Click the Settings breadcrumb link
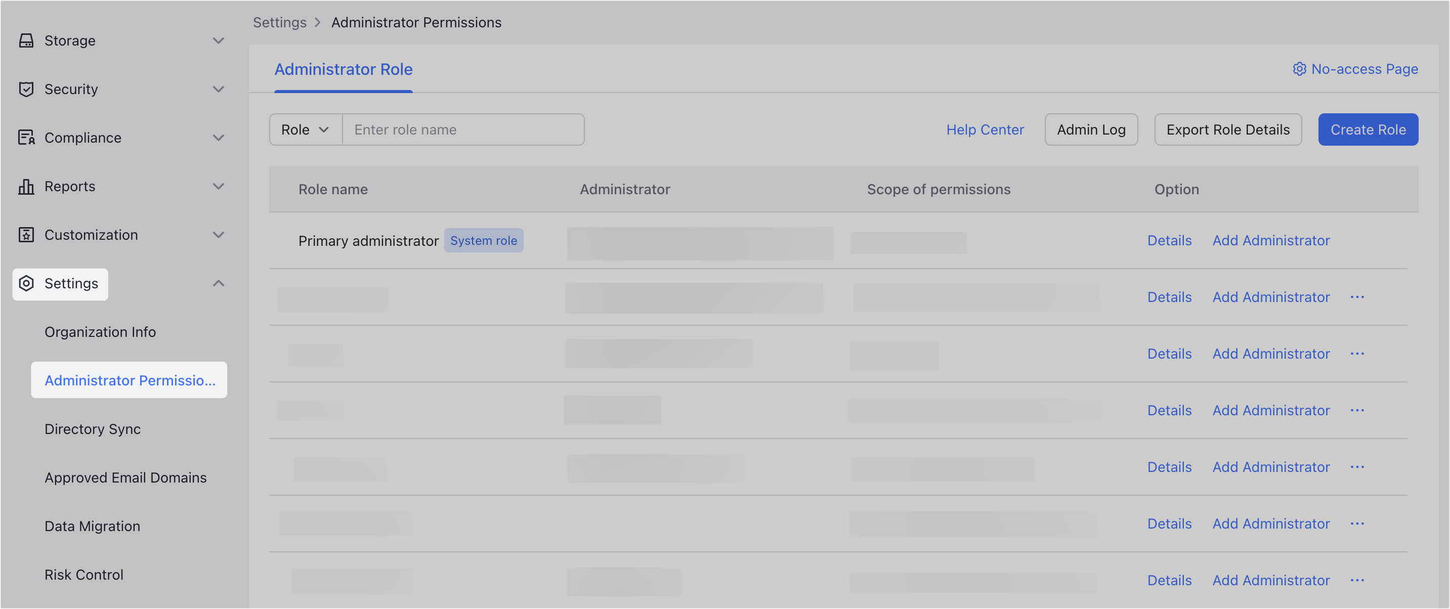 coord(280,22)
